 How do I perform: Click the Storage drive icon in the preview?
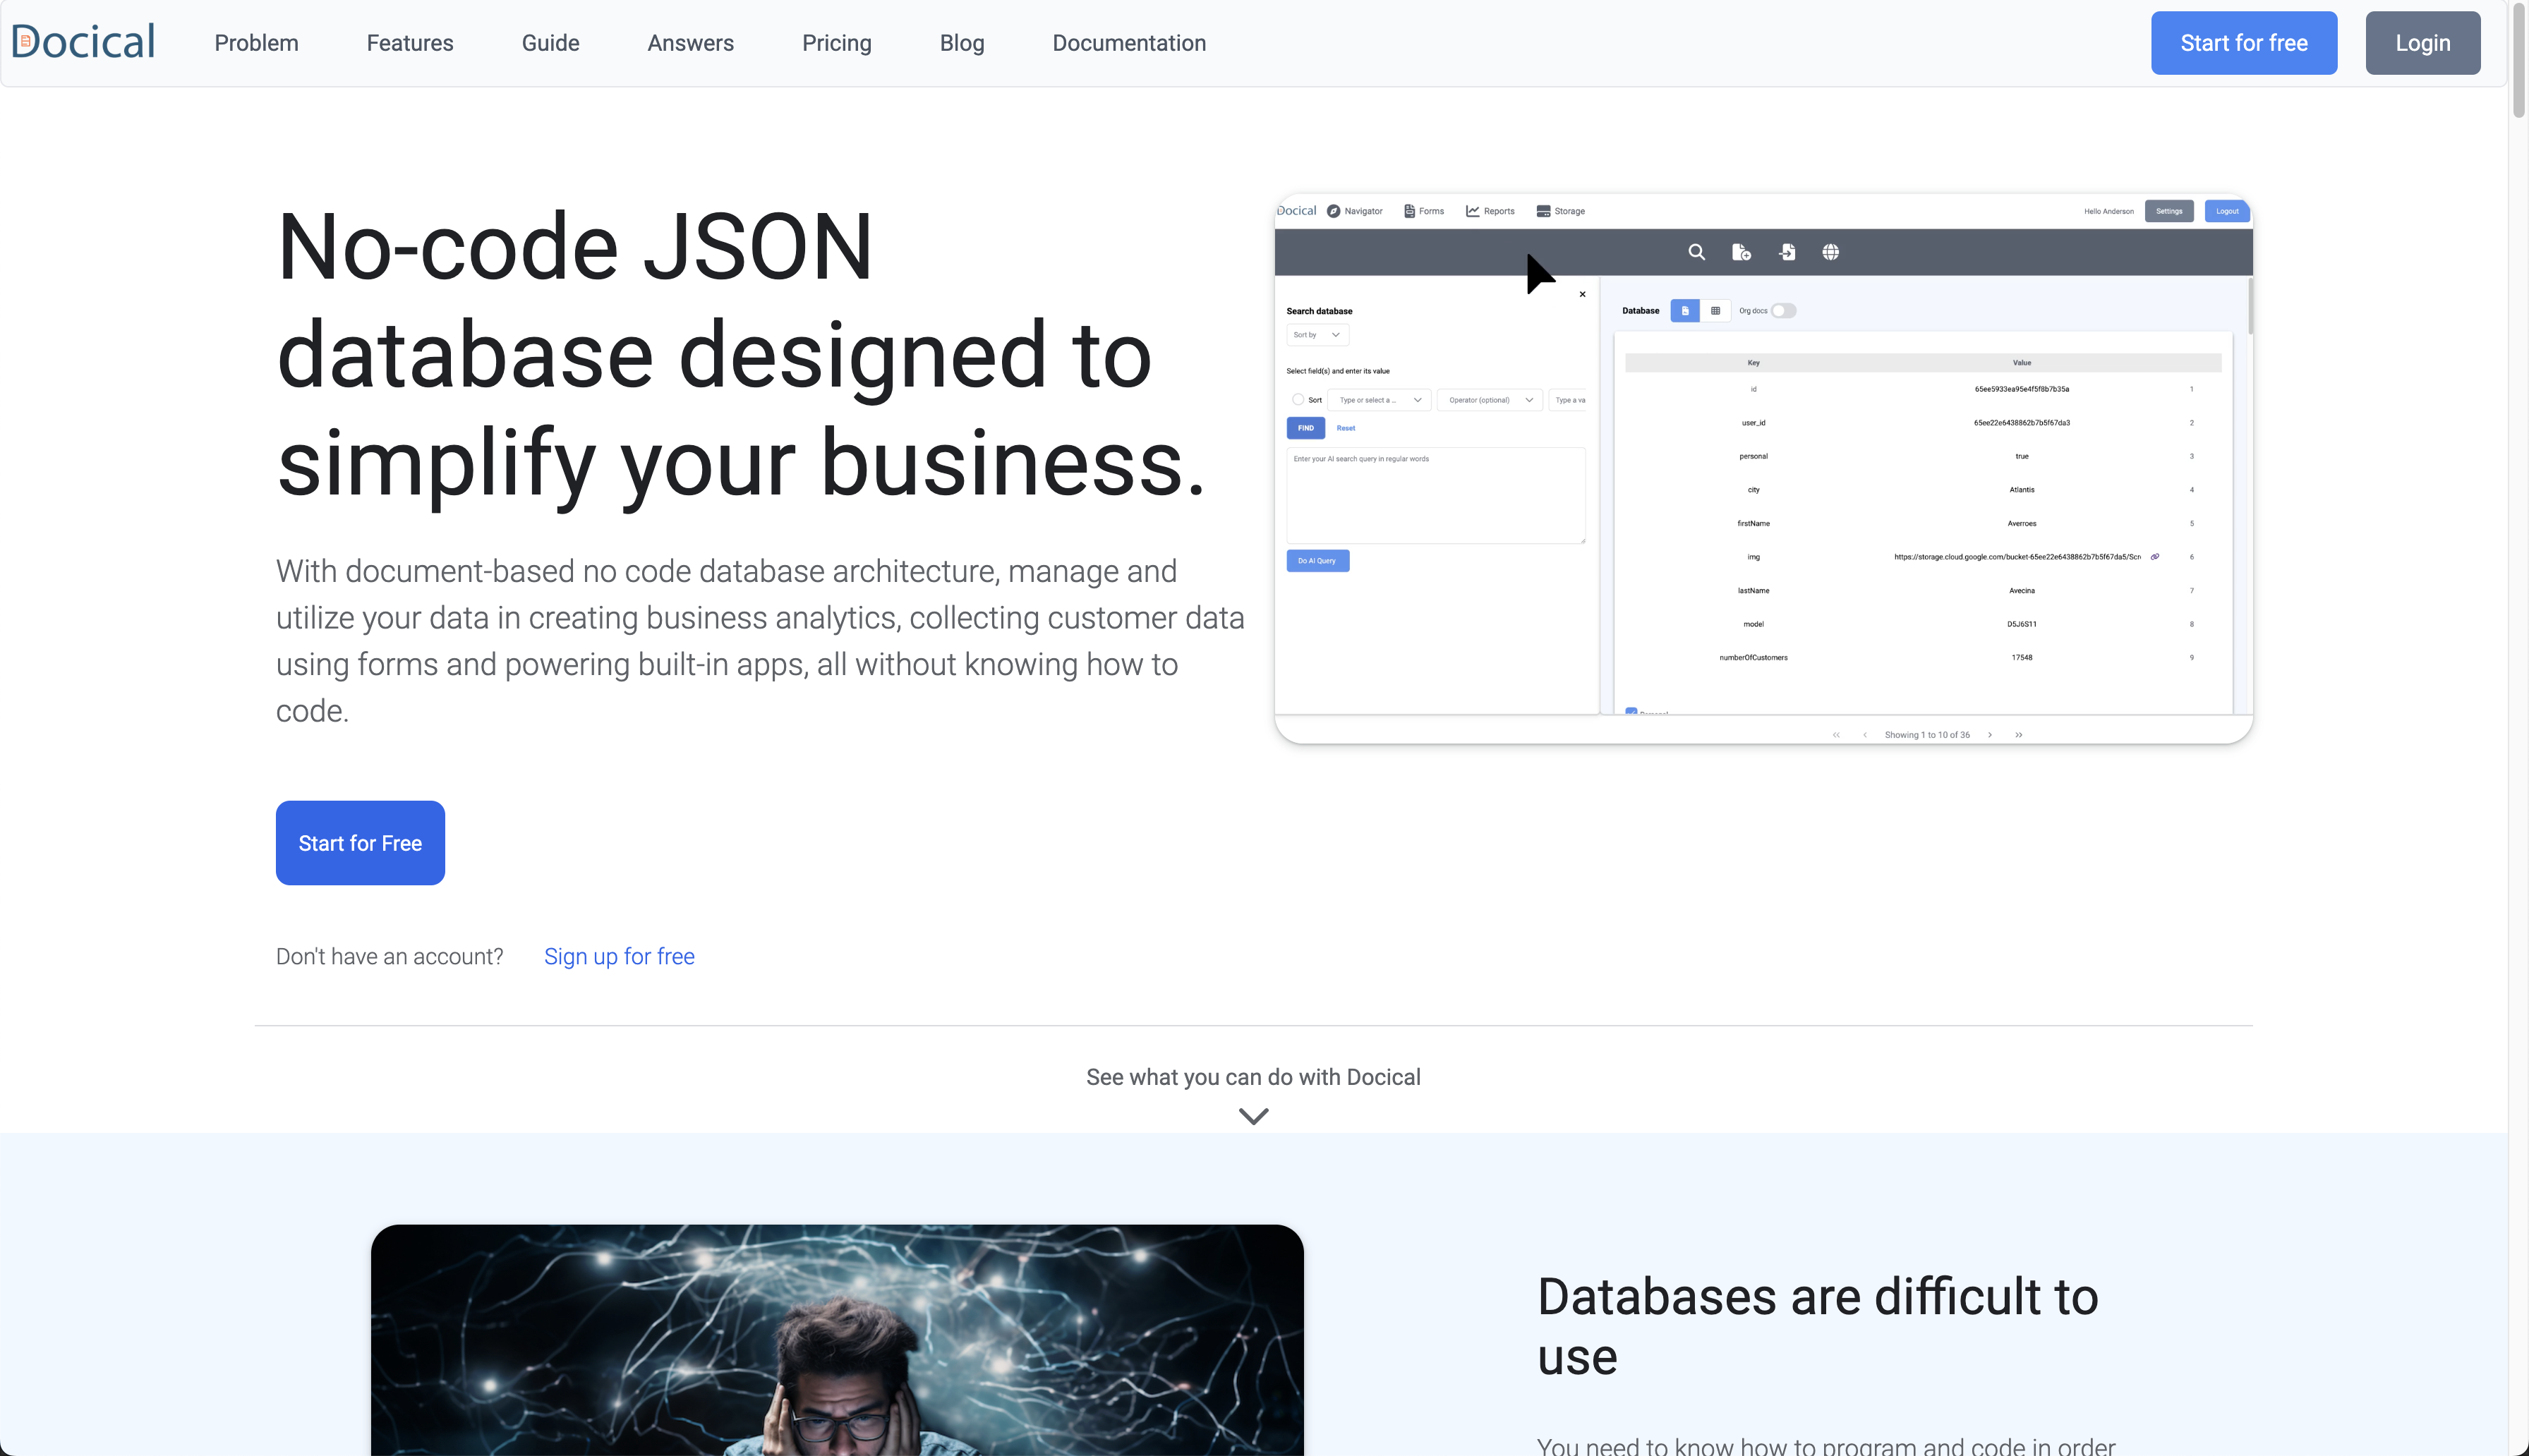[1543, 211]
